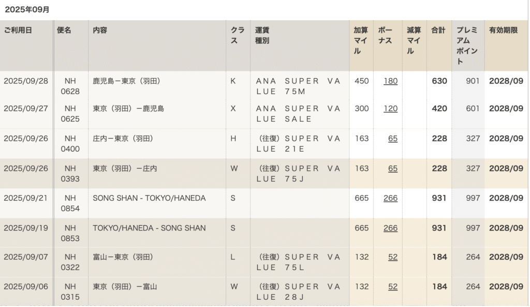This screenshot has width=530, height=307.
Task: Select the プレミアムポイント column header
Action: (x=467, y=46)
